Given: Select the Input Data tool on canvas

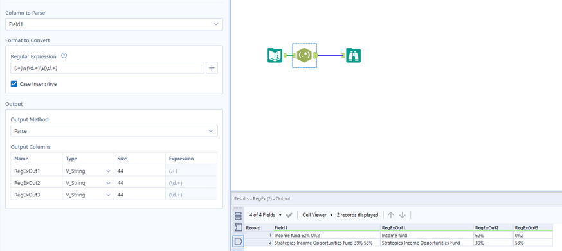Looking at the screenshot, I should tap(275, 55).
